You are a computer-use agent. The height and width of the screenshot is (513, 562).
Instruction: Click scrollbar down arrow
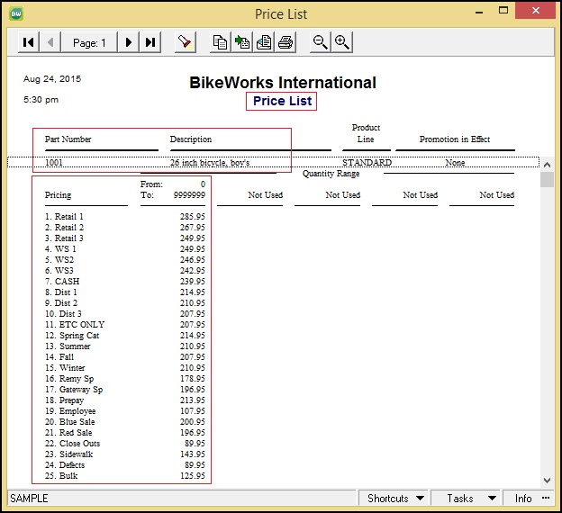[x=547, y=481]
